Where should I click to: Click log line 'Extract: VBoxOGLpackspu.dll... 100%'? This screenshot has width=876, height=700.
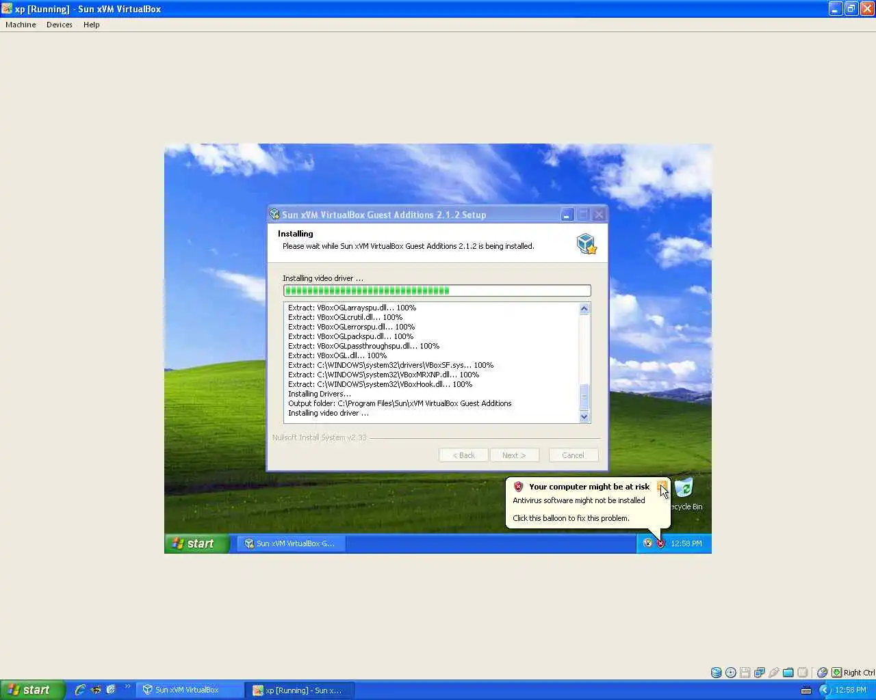(x=350, y=336)
